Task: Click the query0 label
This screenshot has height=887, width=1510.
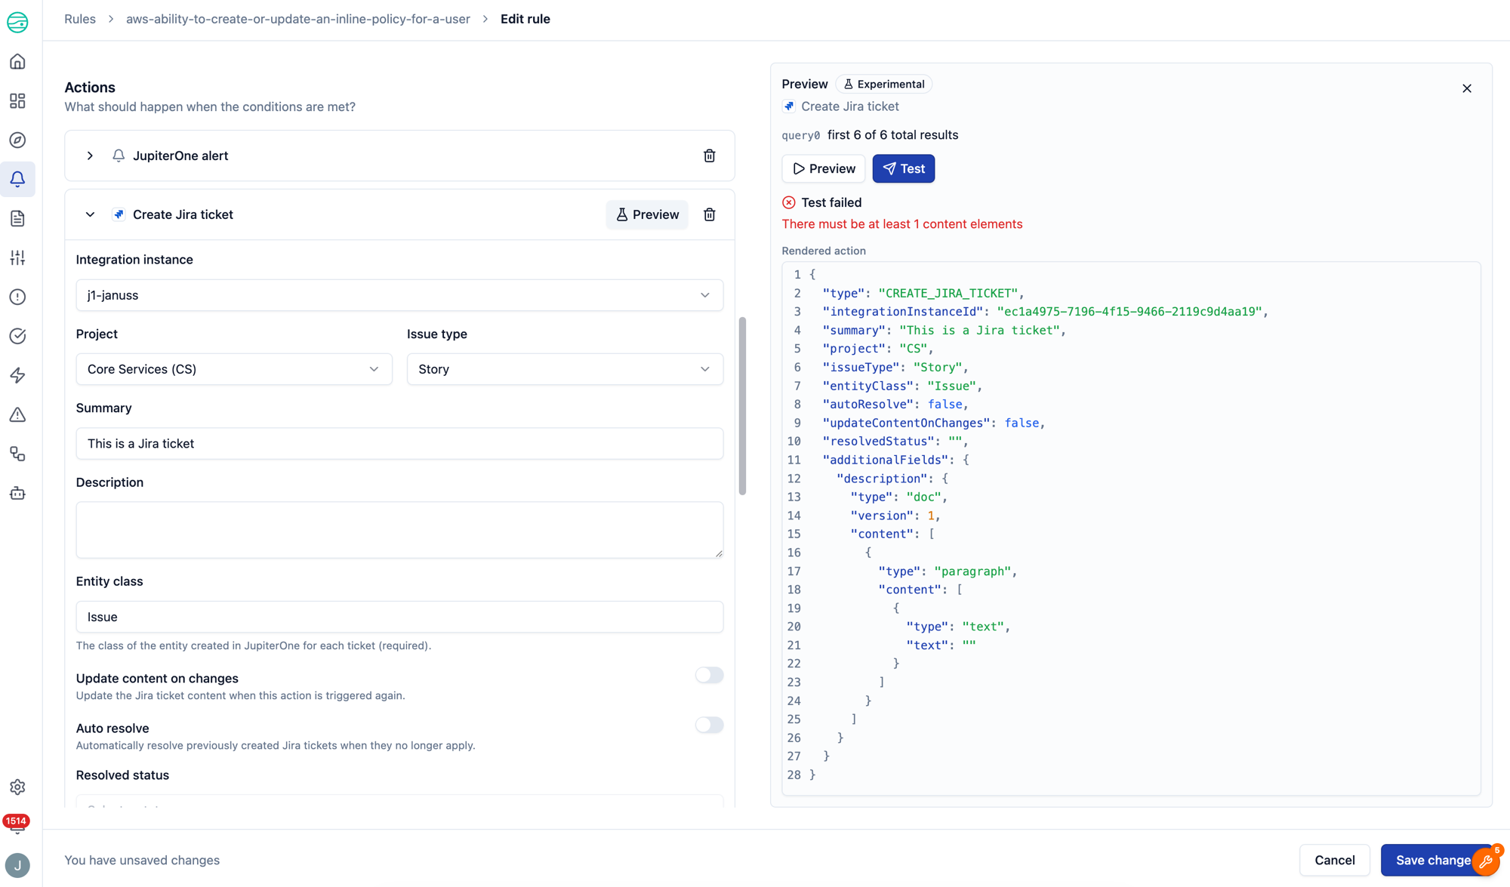Action: coord(800,136)
